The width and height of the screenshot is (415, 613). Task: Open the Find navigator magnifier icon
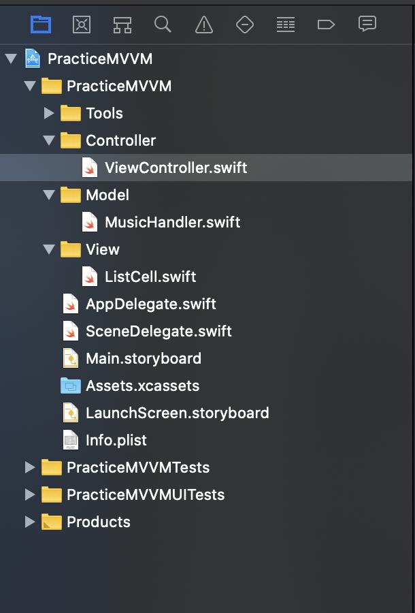click(x=163, y=25)
